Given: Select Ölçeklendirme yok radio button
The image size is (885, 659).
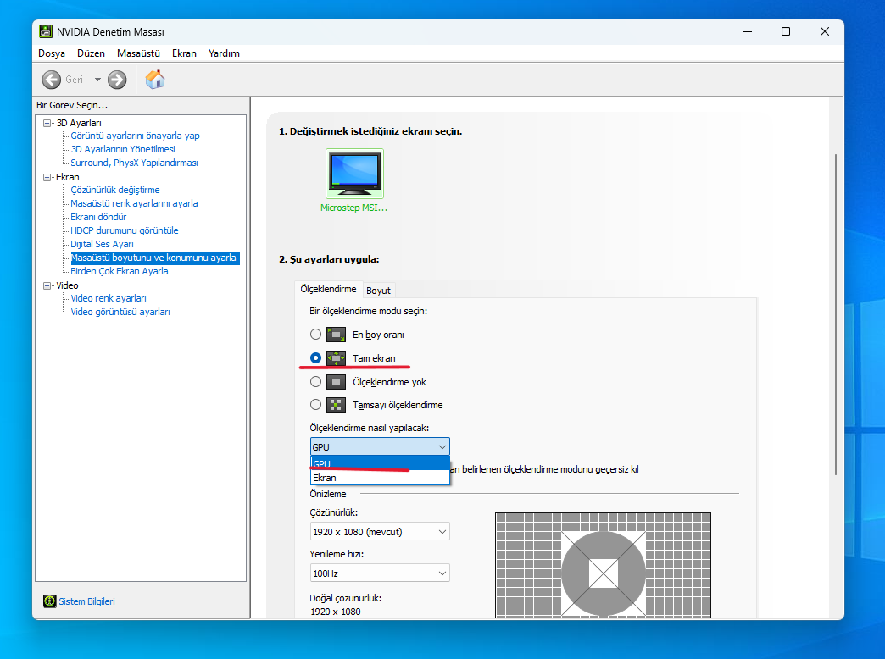Looking at the screenshot, I should point(315,381).
